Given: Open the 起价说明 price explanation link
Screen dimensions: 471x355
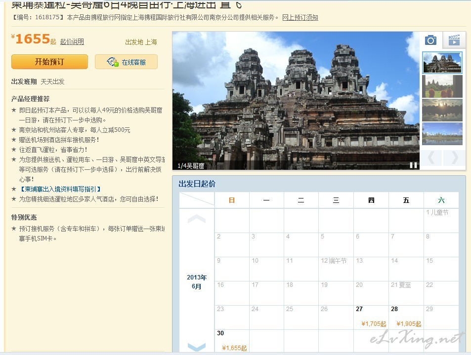Looking at the screenshot, I should point(72,41).
